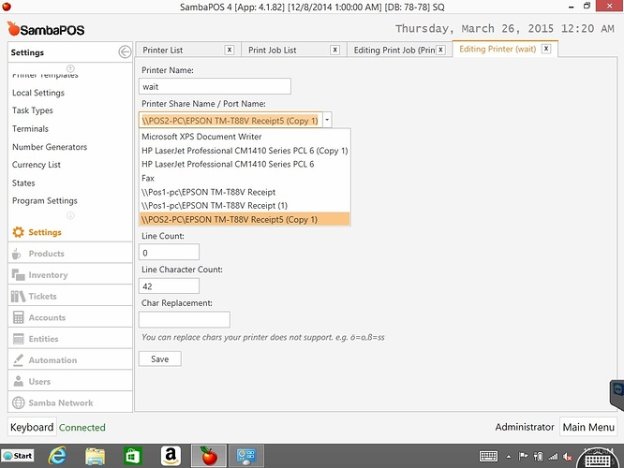Image resolution: width=624 pixels, height=468 pixels.
Task: Choose the Fax printer option
Action: (245, 178)
